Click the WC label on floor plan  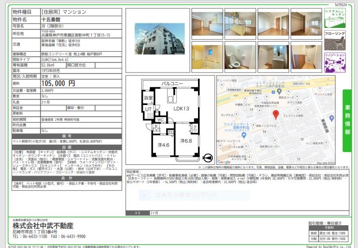[x=161, y=120]
